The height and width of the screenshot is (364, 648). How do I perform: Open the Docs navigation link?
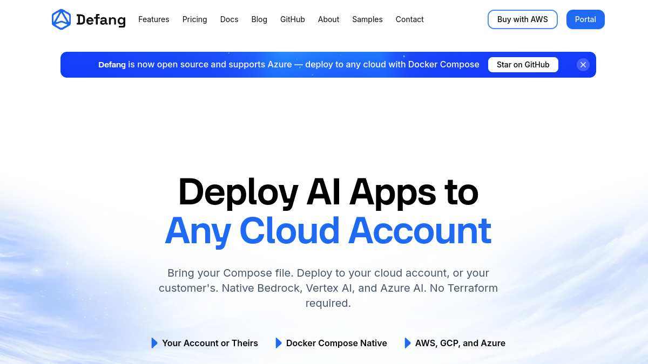click(230, 19)
